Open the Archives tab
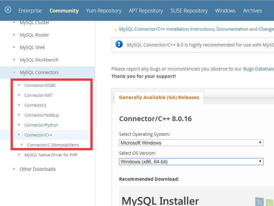 pos(253,11)
